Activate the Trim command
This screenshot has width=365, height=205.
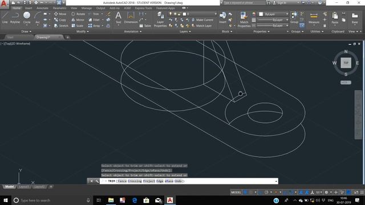point(94,14)
